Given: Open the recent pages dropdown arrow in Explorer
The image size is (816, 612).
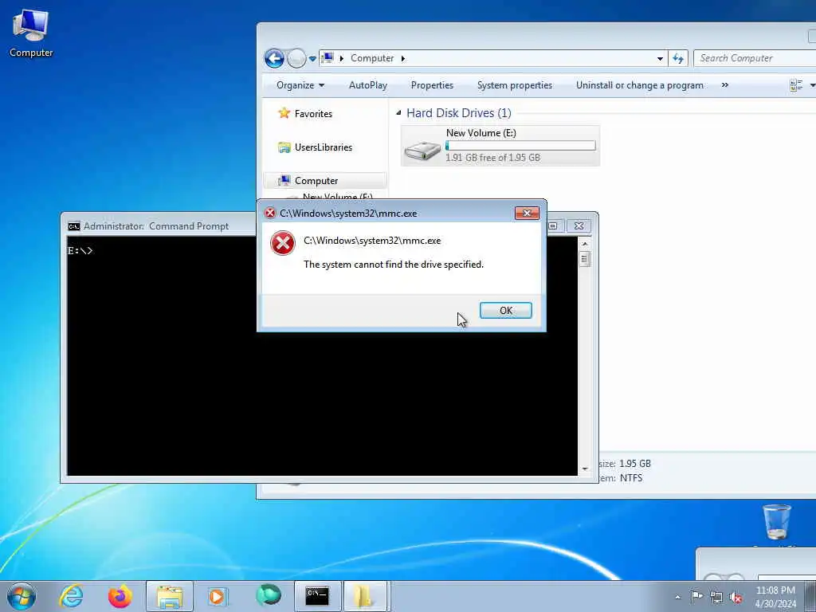Looking at the screenshot, I should (x=312, y=59).
